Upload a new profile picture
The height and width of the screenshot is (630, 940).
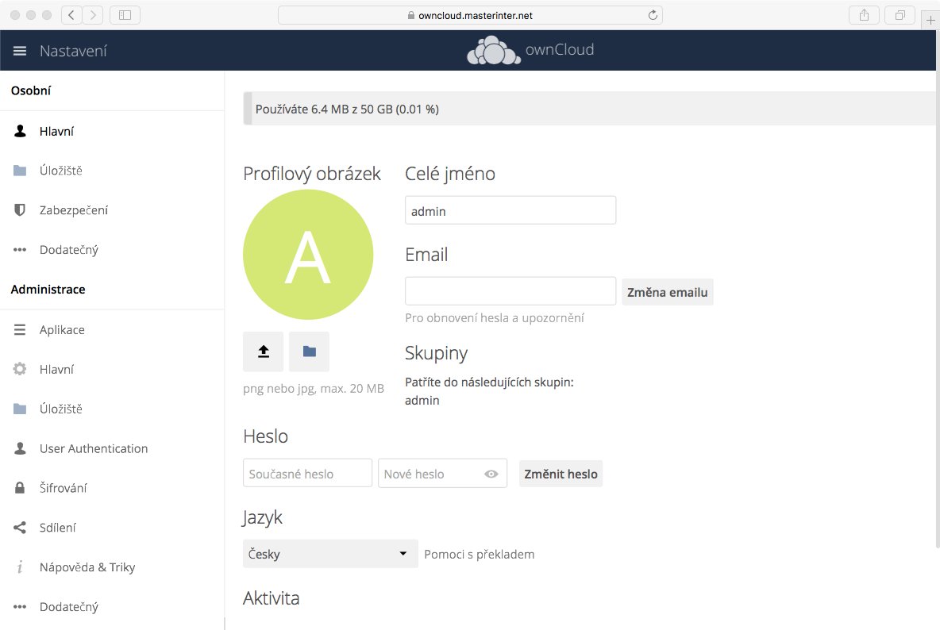[x=263, y=351]
